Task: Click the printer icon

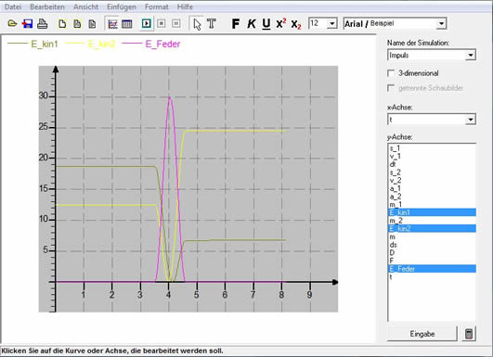Action: coord(43,23)
